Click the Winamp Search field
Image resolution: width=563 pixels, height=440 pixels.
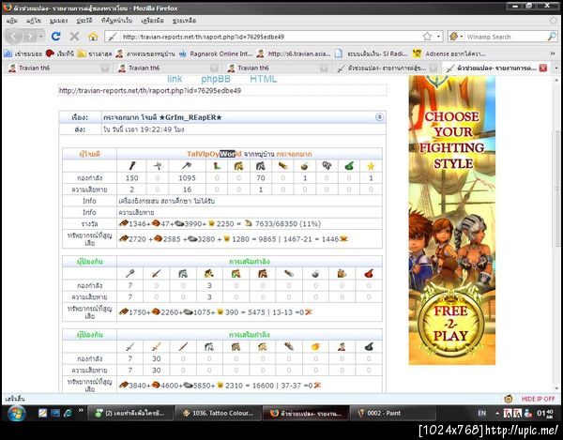[506, 37]
